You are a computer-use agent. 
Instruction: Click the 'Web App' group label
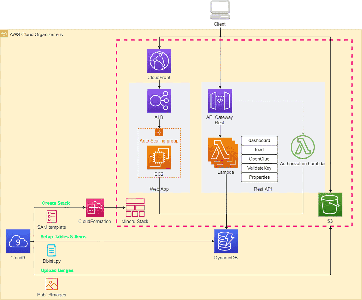159,189
